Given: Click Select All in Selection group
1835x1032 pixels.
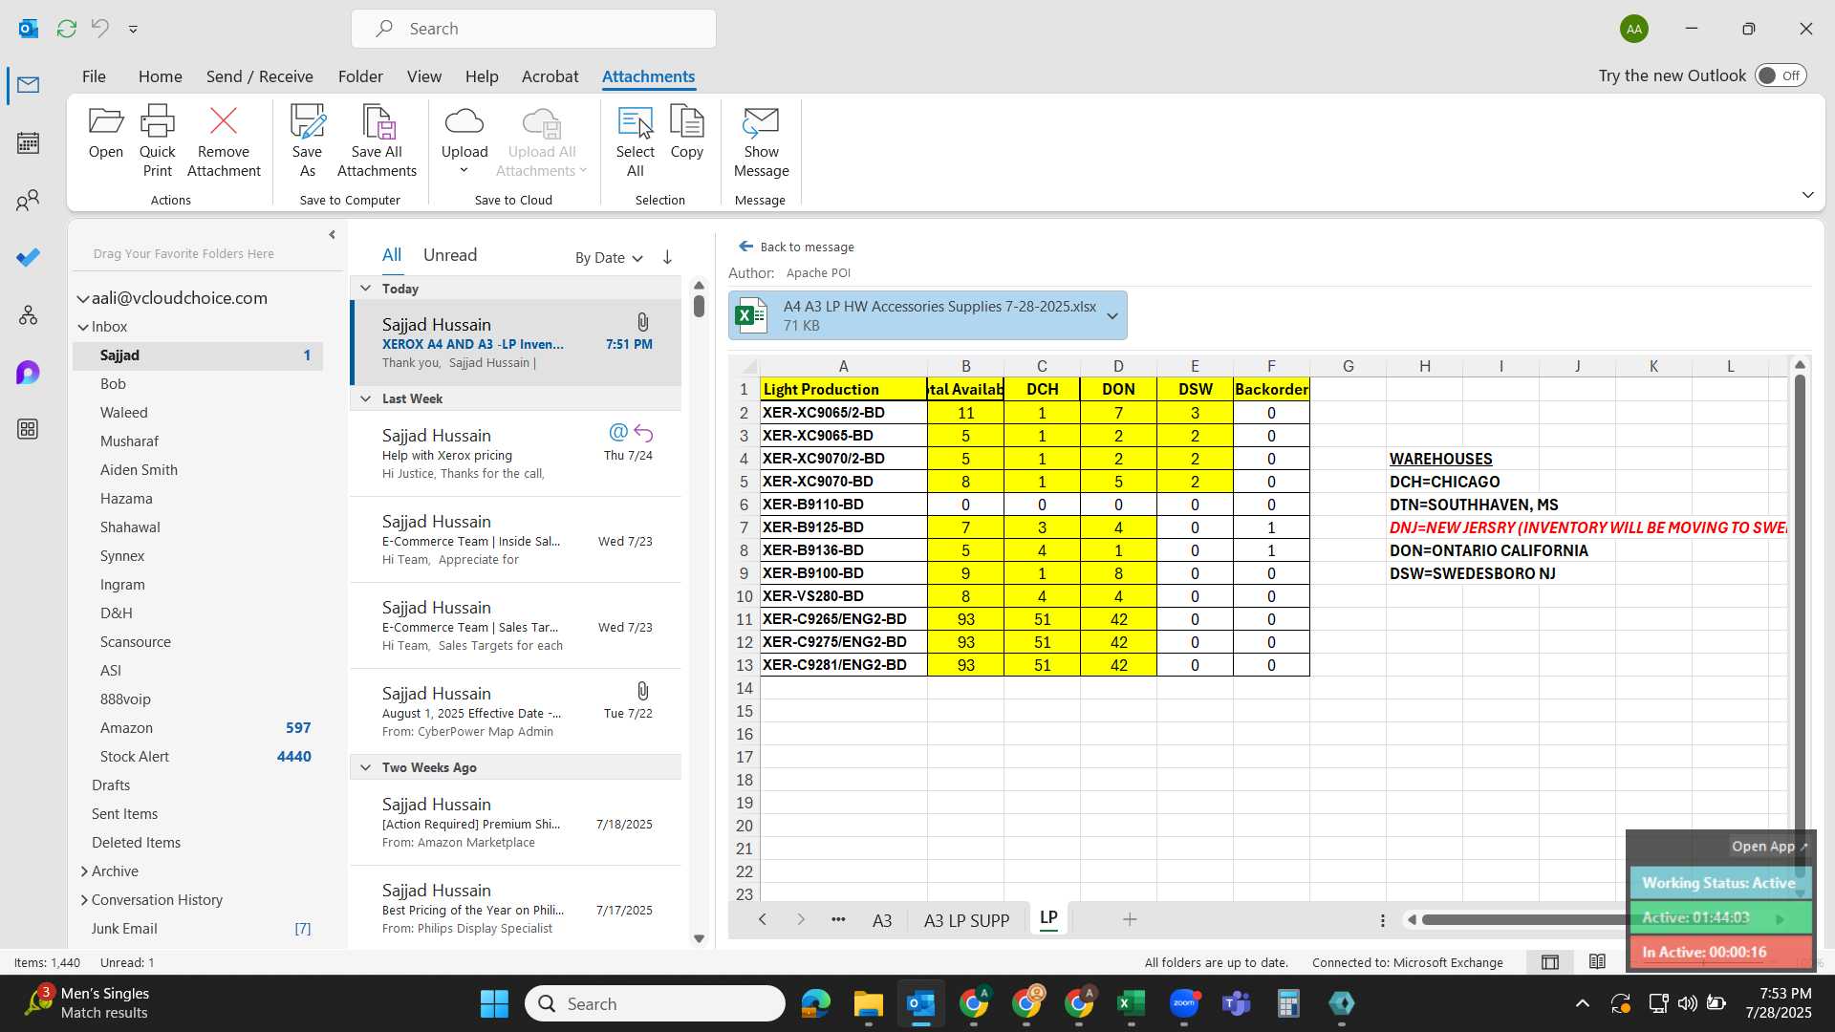Looking at the screenshot, I should pyautogui.click(x=635, y=141).
